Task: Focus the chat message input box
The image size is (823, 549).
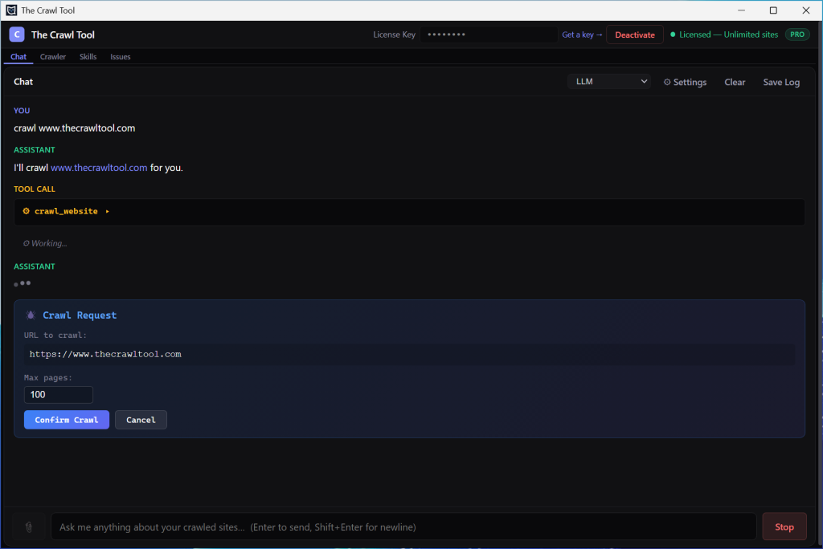Action: [x=403, y=527]
